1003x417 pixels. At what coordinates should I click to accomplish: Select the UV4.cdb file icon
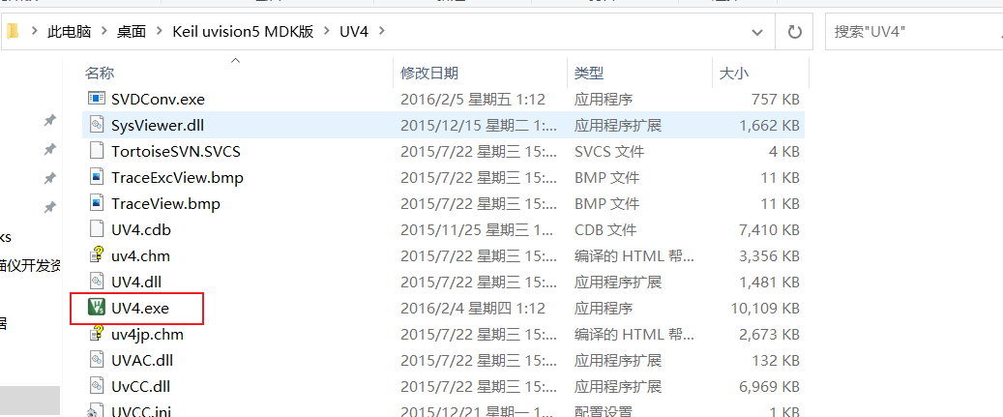coord(96,229)
